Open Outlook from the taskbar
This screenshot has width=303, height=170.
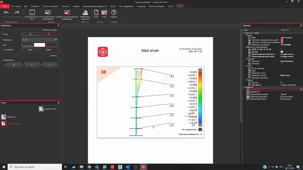click(x=128, y=167)
